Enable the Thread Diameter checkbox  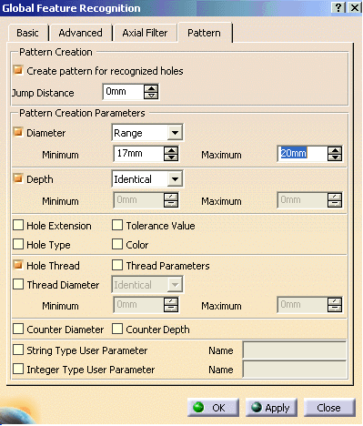tap(18, 284)
